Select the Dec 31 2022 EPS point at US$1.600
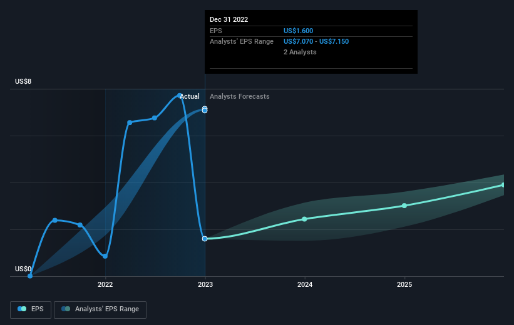This screenshot has width=514, height=325. pyautogui.click(x=205, y=239)
